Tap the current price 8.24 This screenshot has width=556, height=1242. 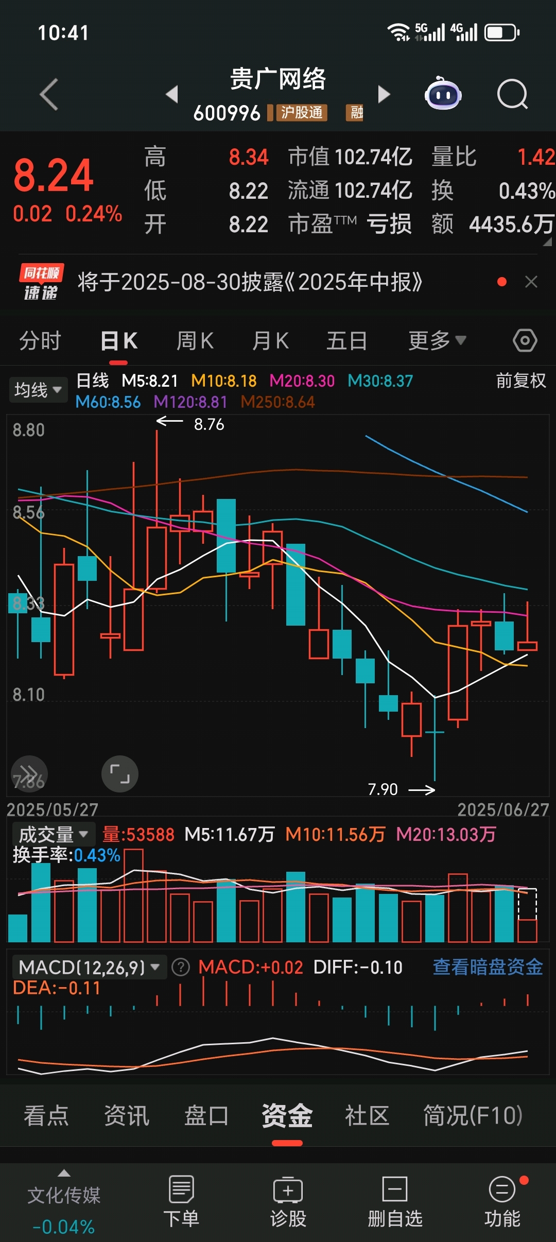coord(54,175)
